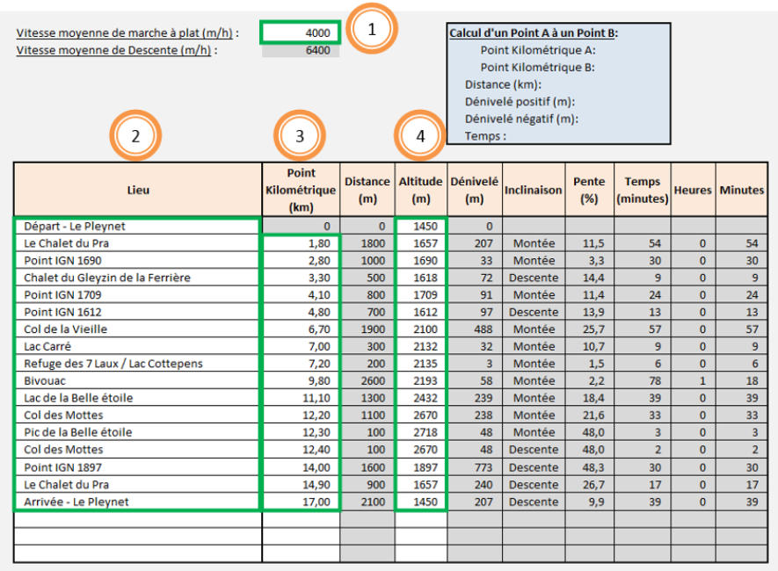Select the 'Dénivelé (m)' column header
The image size is (778, 571).
[x=475, y=190]
